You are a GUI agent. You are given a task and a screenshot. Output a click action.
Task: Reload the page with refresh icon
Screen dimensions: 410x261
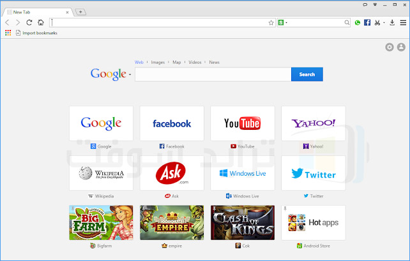(x=29, y=23)
